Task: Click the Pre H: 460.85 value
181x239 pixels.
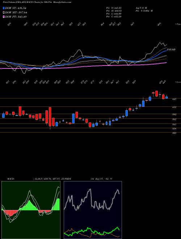Action: click(114, 11)
